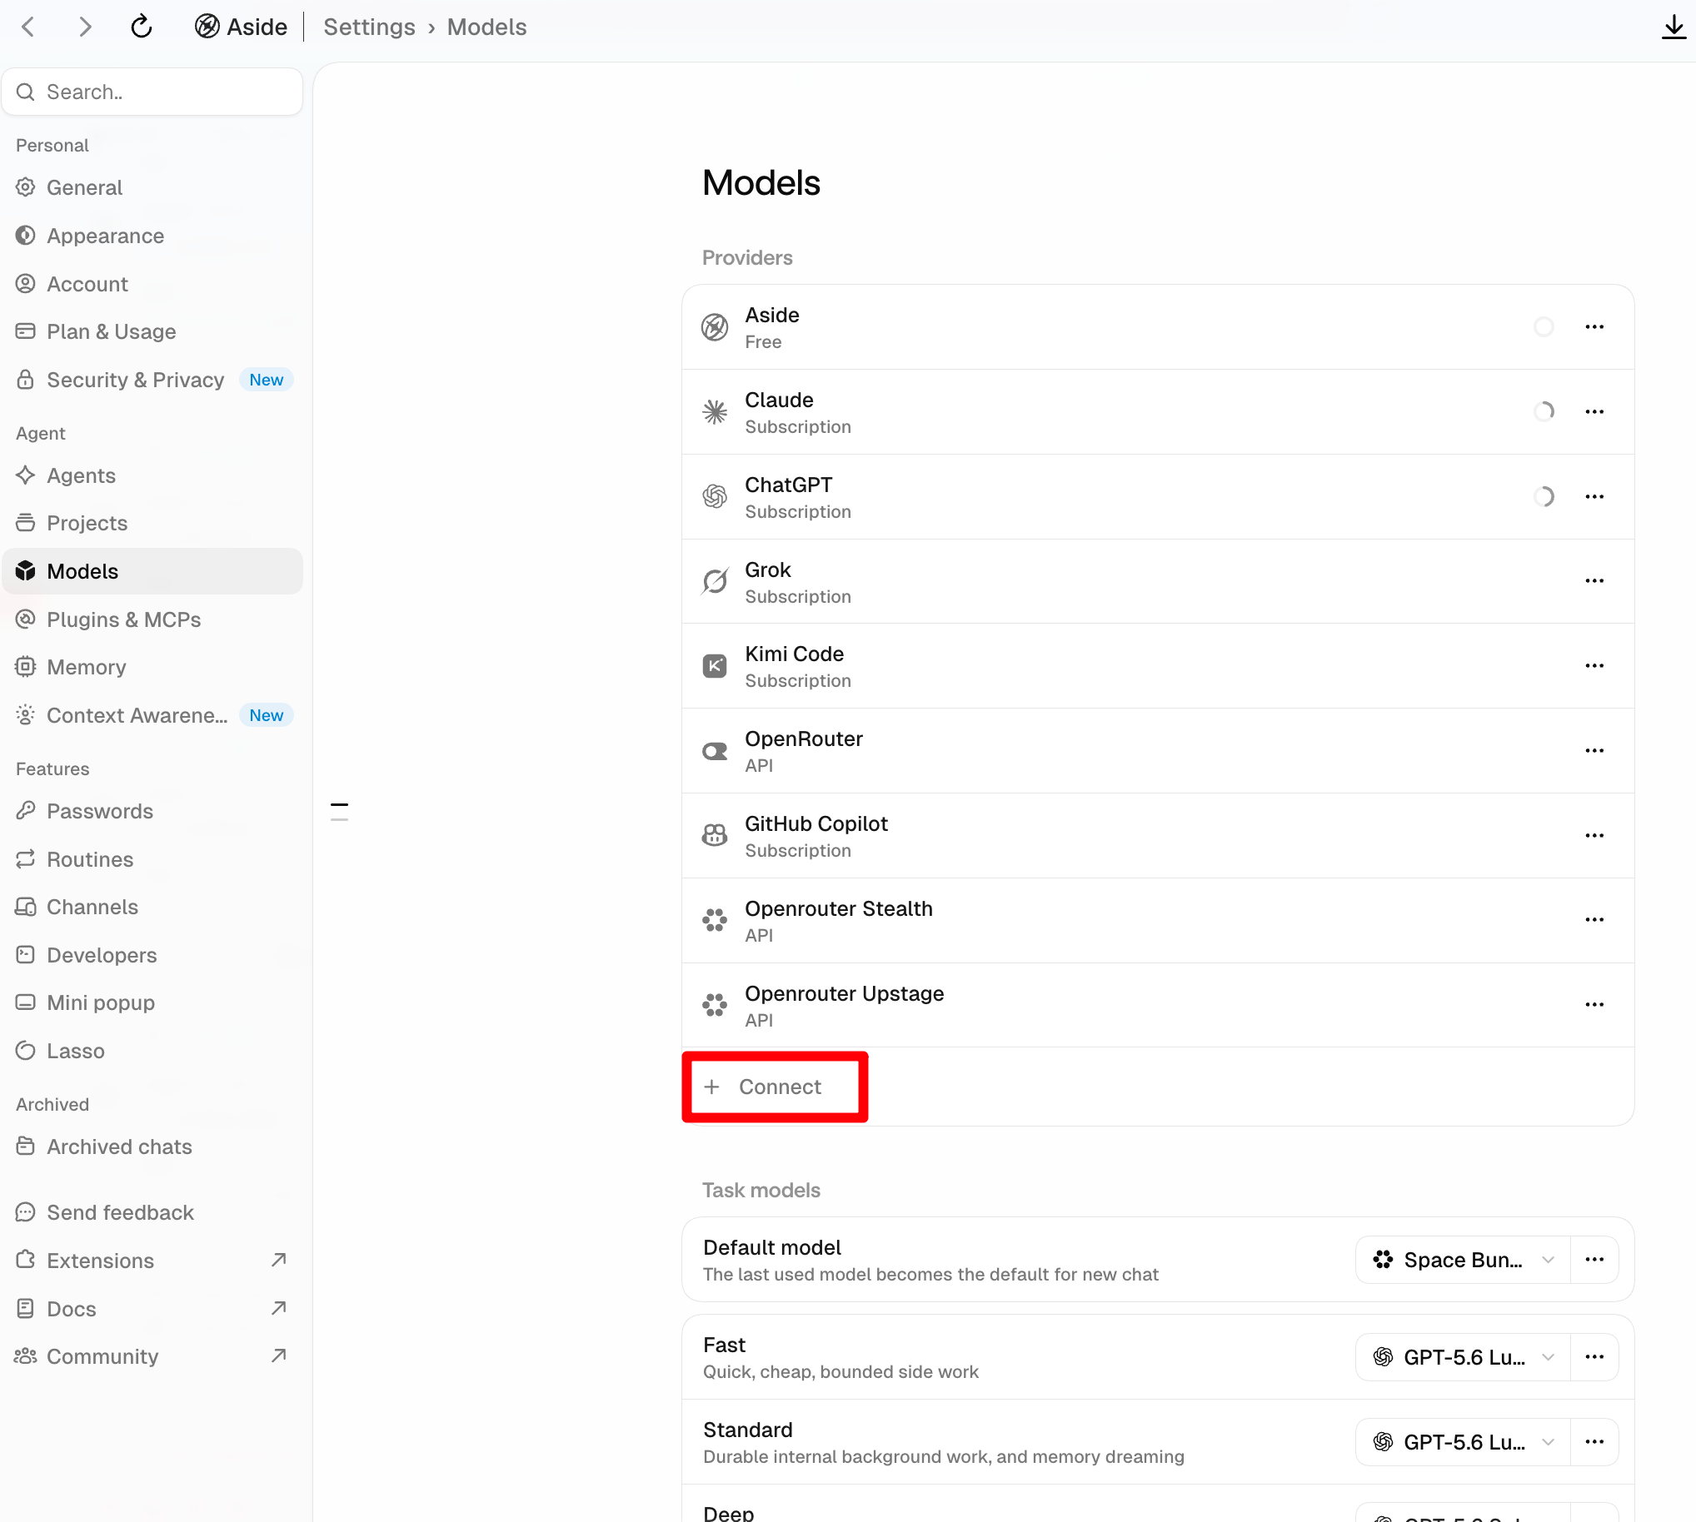Reload the page with the refresh icon
Screen dimensions: 1696x1522
coord(142,27)
